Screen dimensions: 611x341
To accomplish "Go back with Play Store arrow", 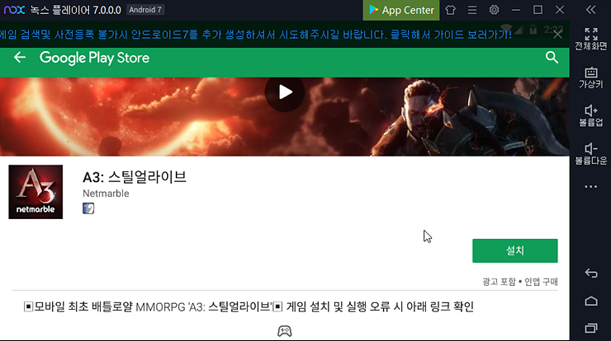I will coord(20,58).
